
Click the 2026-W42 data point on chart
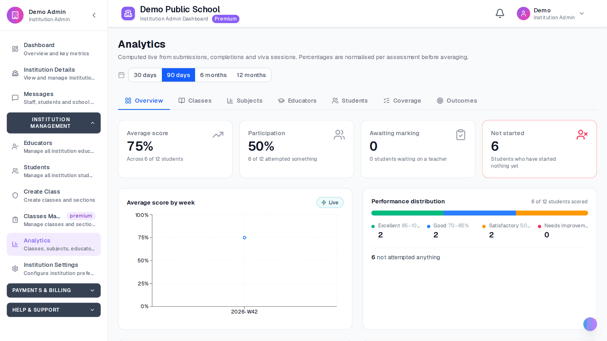pos(244,238)
